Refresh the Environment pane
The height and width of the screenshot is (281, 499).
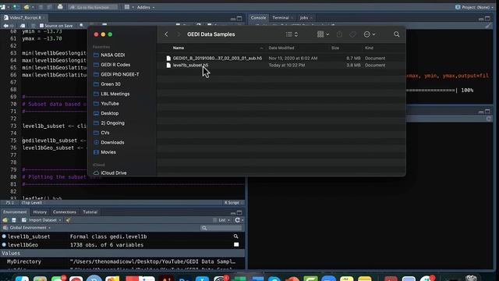click(x=237, y=220)
